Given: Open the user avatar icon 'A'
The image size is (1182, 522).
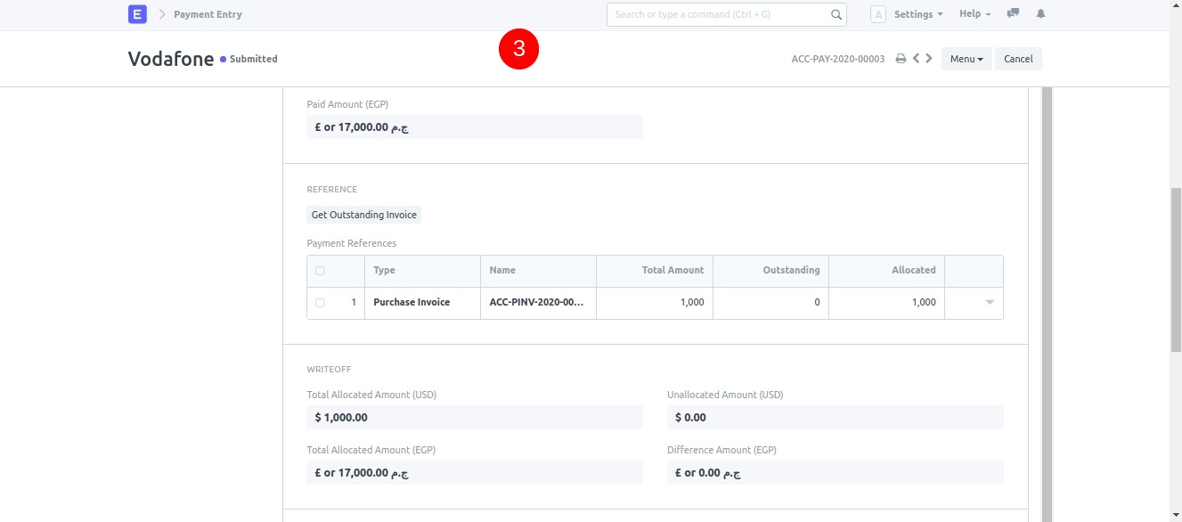Looking at the screenshot, I should tap(878, 14).
